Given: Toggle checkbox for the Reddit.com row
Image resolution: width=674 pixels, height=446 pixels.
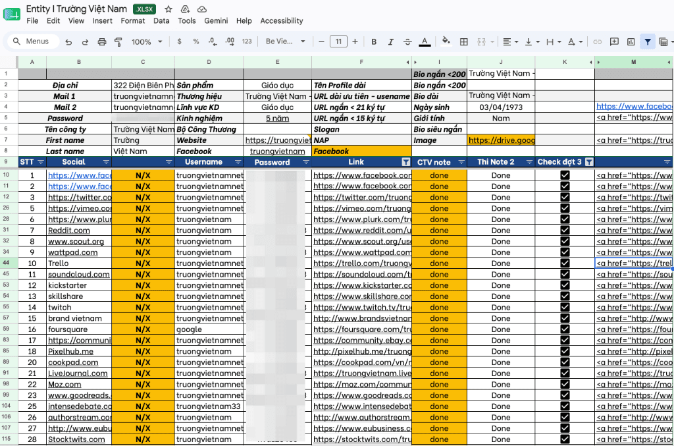Looking at the screenshot, I should point(565,230).
